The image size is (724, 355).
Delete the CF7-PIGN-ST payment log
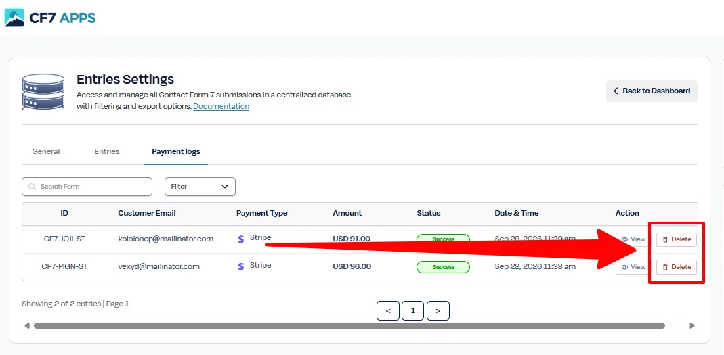(x=677, y=267)
